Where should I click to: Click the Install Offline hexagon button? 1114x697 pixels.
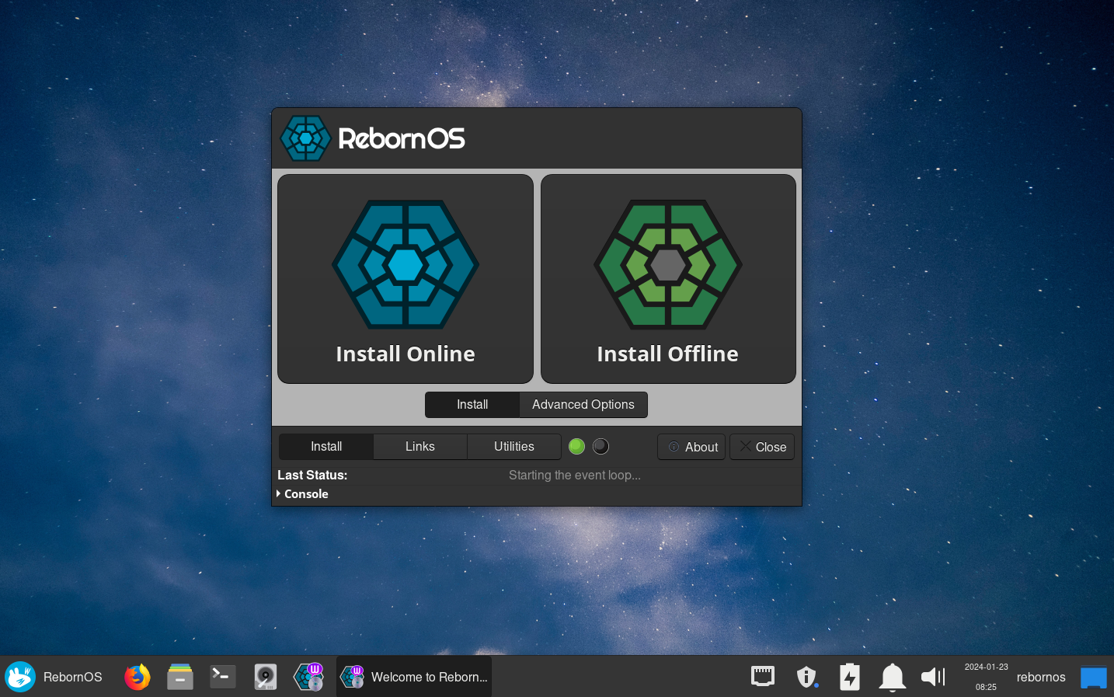pyautogui.click(x=668, y=279)
